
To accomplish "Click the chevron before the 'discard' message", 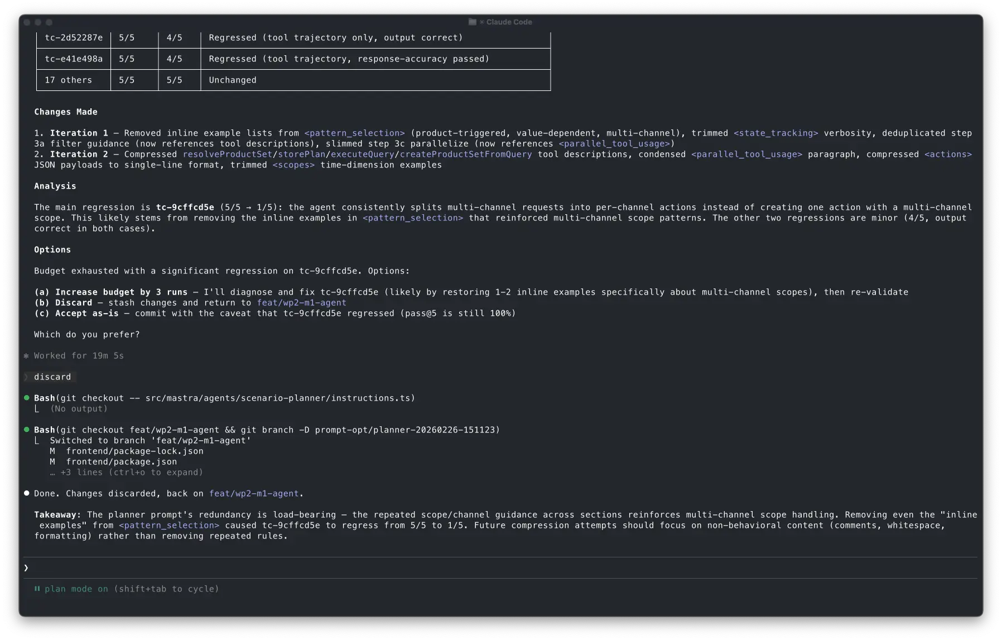I will (x=26, y=377).
